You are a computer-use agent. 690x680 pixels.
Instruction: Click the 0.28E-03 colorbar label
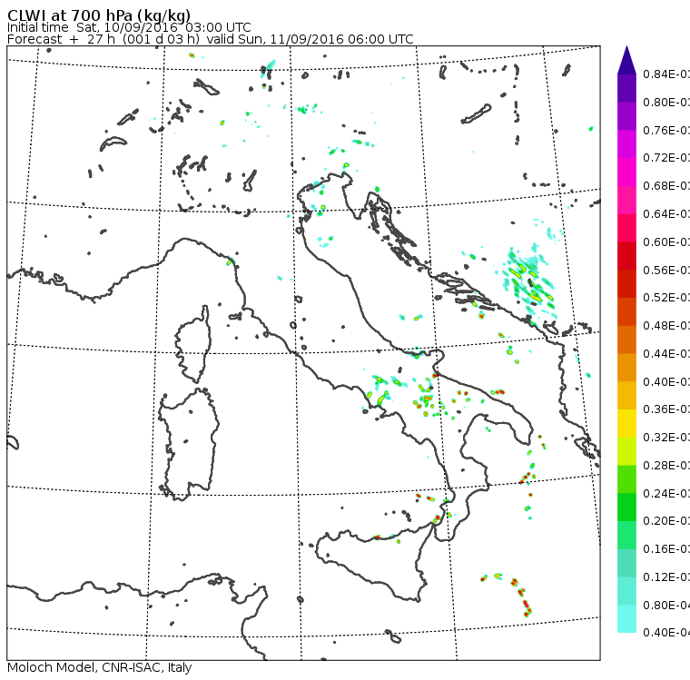click(x=666, y=465)
